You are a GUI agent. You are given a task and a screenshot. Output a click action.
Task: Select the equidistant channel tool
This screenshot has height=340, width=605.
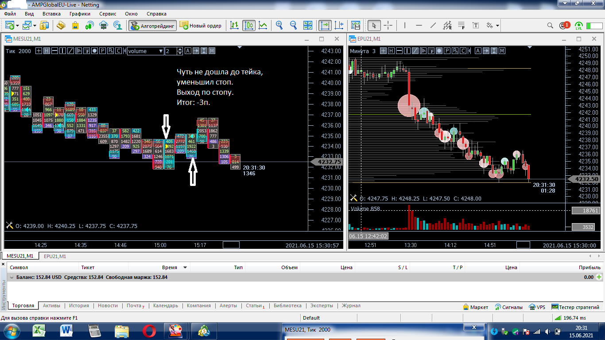click(447, 25)
